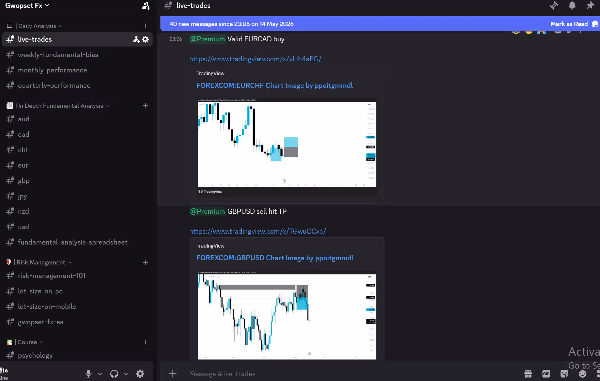600x381 pixels.
Task: Add channel to Risk Management with plus
Action: (145, 262)
